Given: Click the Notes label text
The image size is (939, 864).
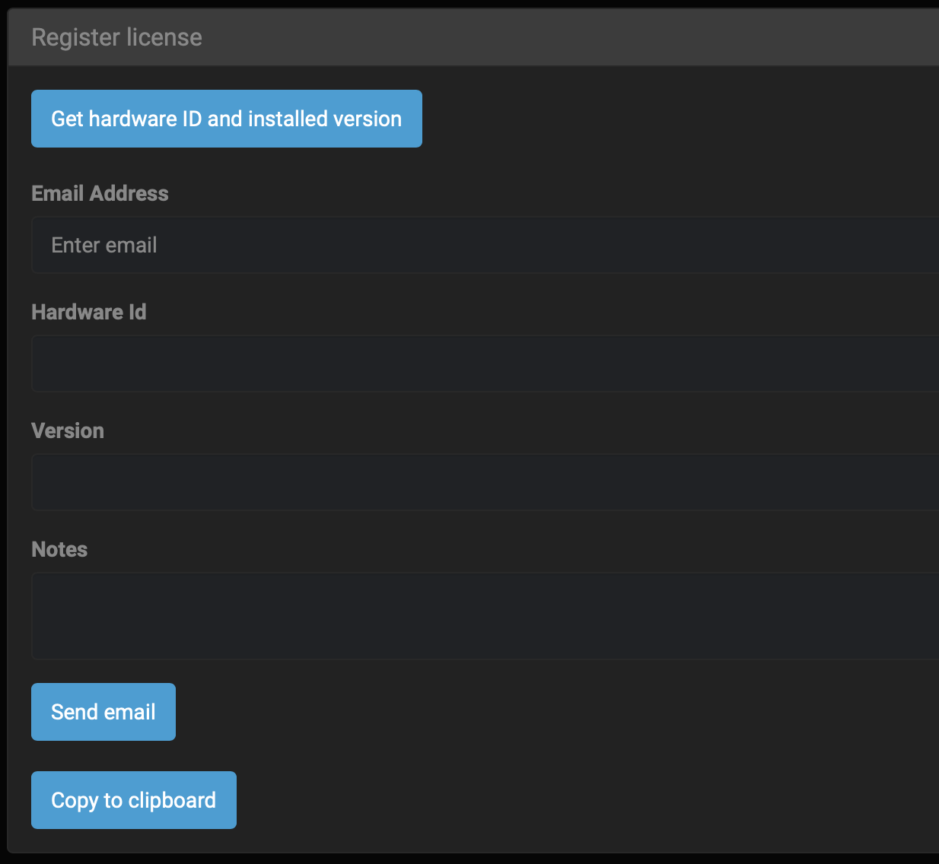Looking at the screenshot, I should [59, 549].
